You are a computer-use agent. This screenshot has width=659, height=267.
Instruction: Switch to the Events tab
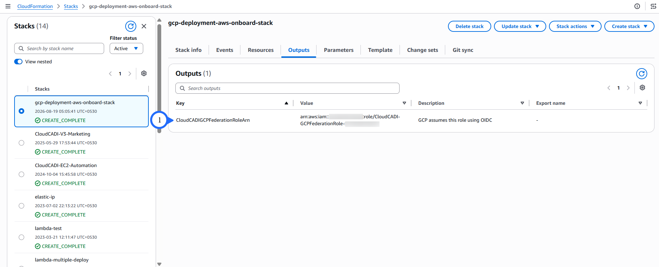click(225, 50)
